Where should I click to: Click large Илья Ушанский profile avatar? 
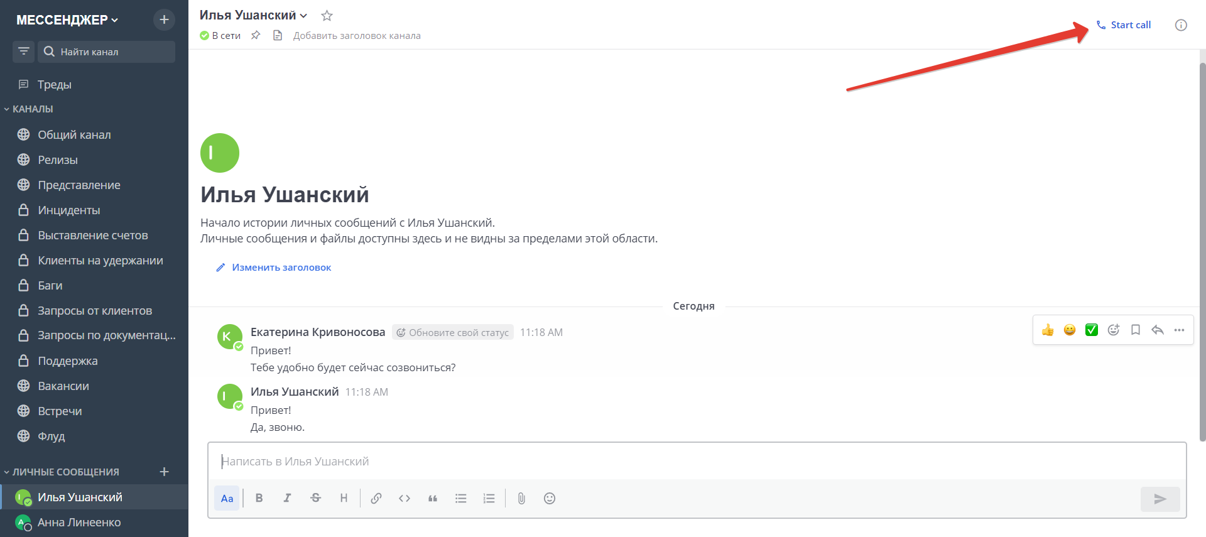click(x=220, y=153)
